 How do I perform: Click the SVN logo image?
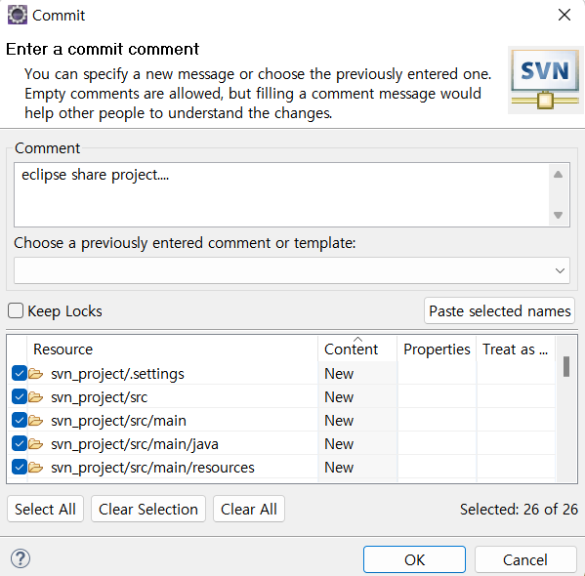tap(545, 79)
